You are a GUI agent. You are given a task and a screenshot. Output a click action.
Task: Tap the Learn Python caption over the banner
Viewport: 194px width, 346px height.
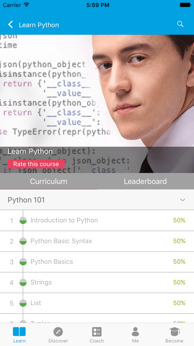coord(30,152)
